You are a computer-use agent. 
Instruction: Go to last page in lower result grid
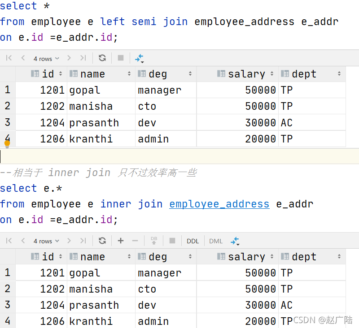[83, 241]
